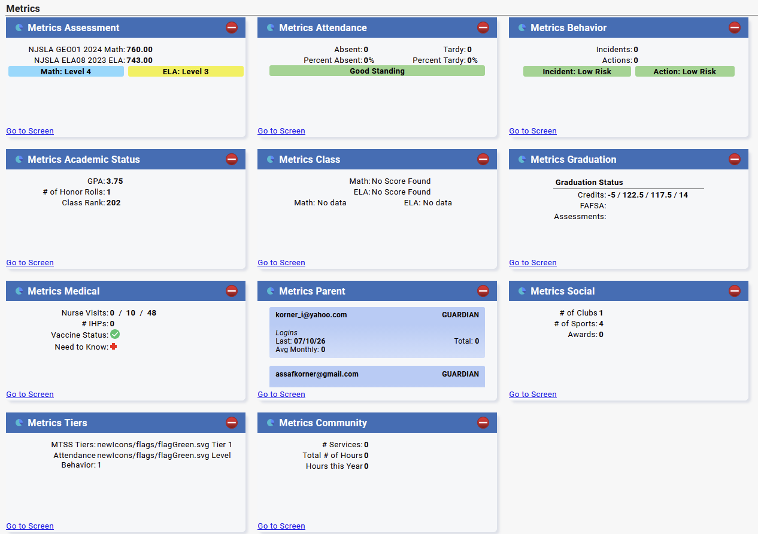This screenshot has width=758, height=534.
Task: Click the Metrics Assessment header title
Action: click(74, 28)
